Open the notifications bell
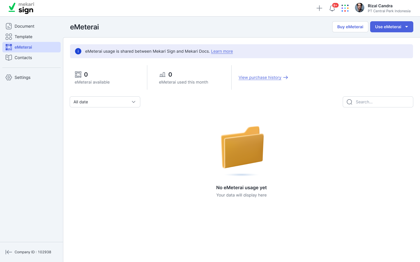This screenshot has width=420, height=262. [332, 8]
